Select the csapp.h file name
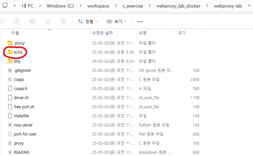The image size is (253, 156). [x=20, y=89]
